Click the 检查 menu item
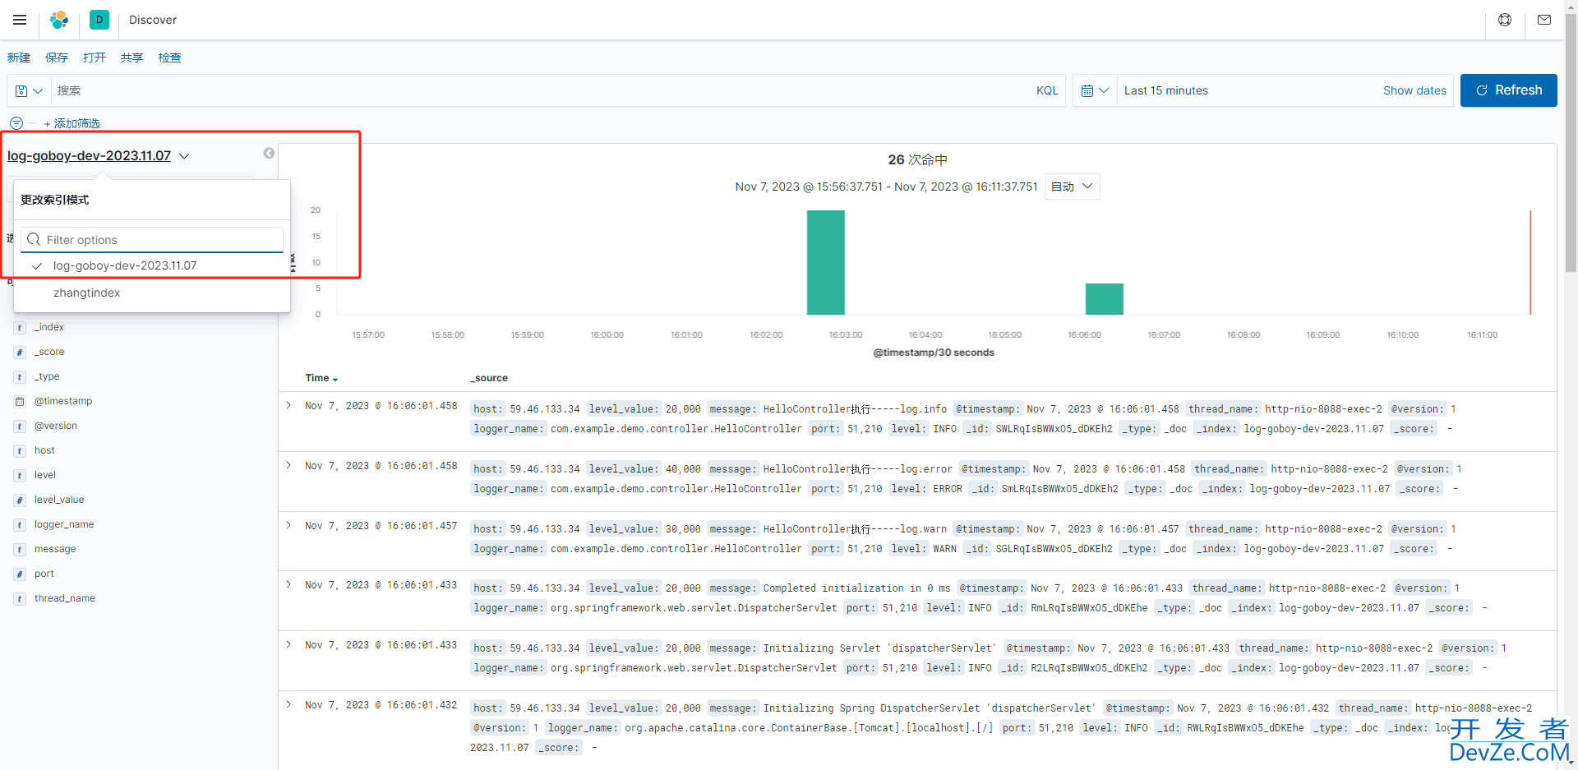The width and height of the screenshot is (1578, 770). click(x=170, y=58)
